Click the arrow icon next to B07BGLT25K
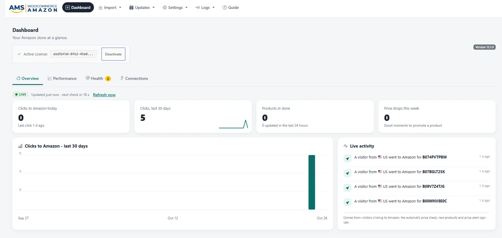This screenshot has height=238, width=502. (x=347, y=173)
